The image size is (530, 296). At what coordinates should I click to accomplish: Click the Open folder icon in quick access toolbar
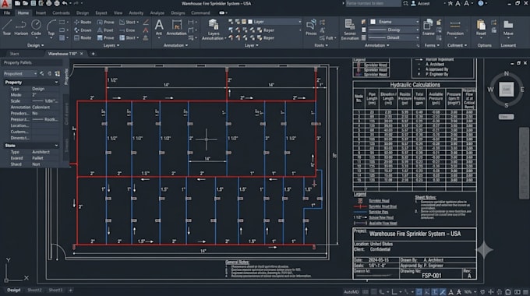[26, 3]
